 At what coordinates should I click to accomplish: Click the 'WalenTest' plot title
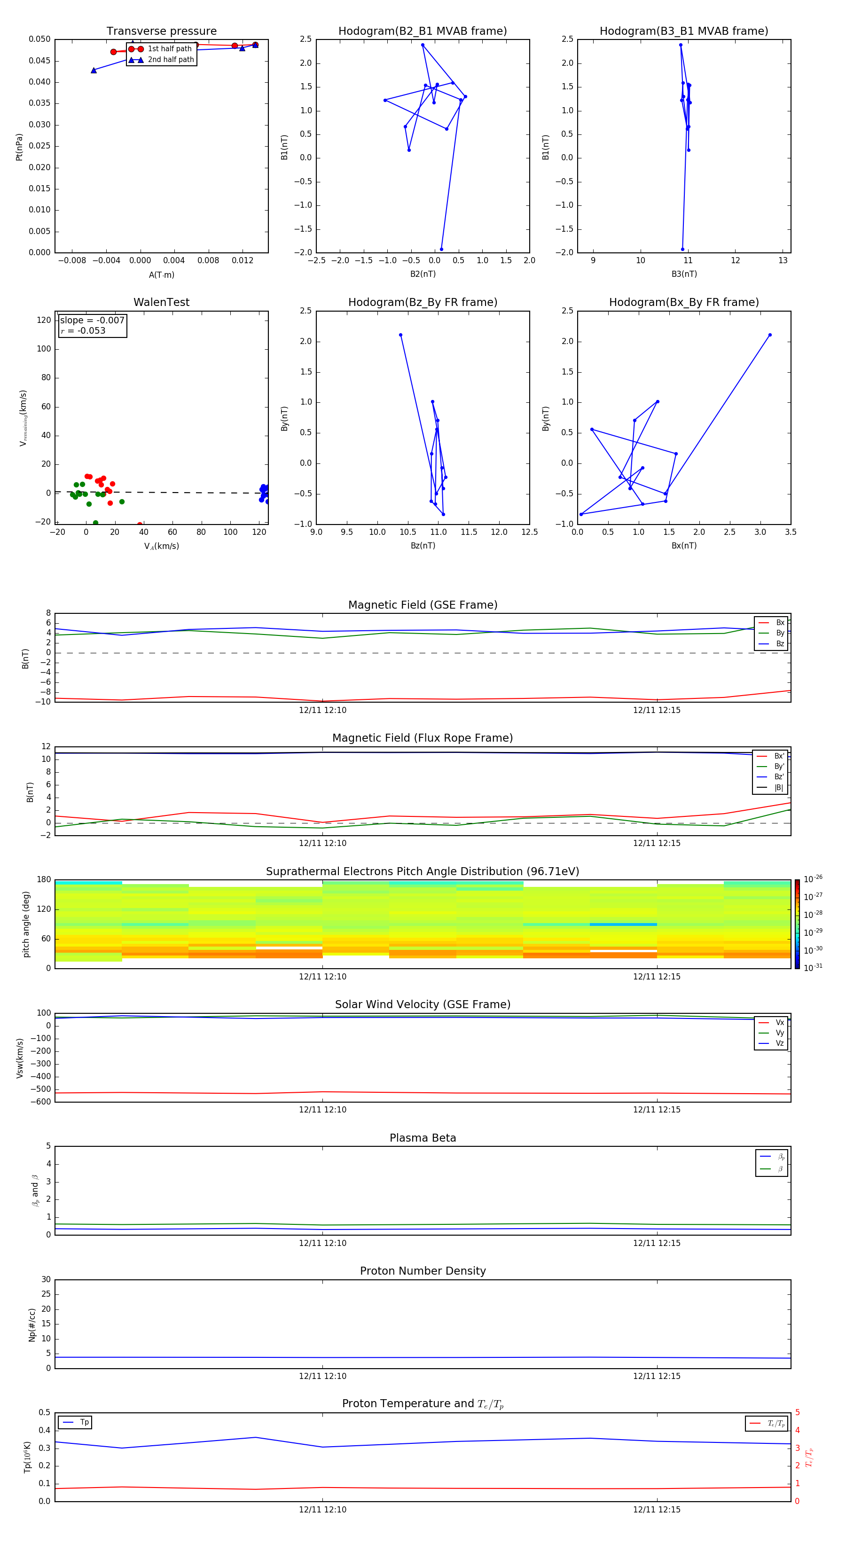click(x=161, y=302)
